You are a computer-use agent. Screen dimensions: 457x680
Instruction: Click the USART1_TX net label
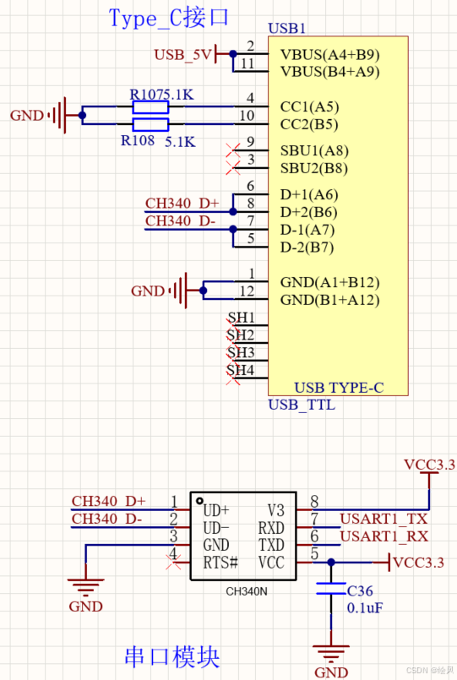click(384, 519)
